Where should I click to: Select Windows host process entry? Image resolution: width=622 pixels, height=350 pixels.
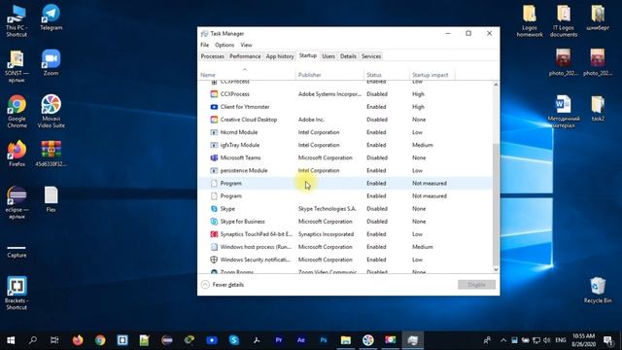click(x=345, y=247)
